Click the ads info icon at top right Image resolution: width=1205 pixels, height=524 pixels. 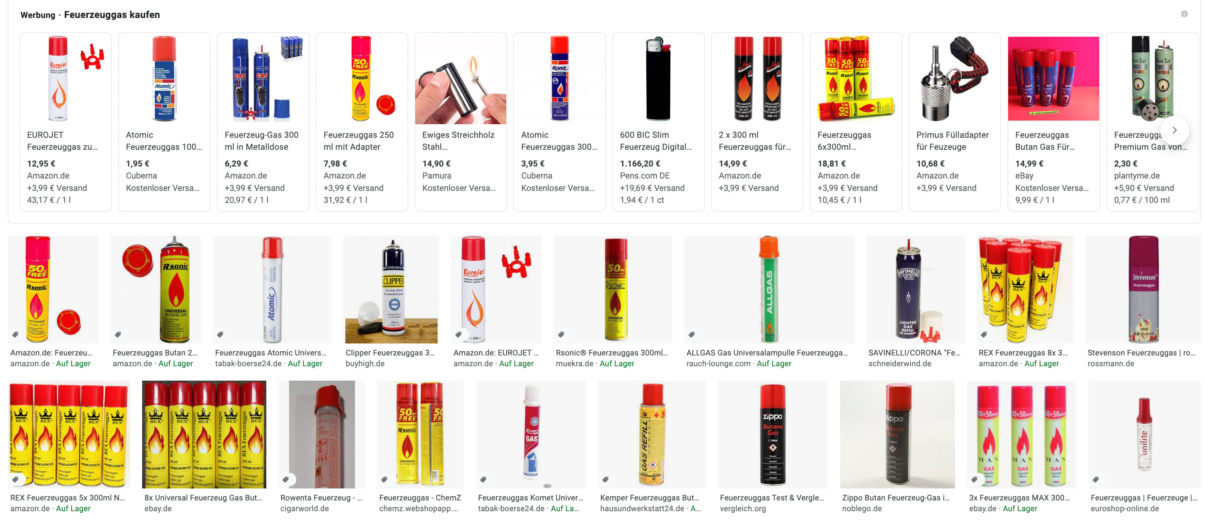click(x=1184, y=14)
